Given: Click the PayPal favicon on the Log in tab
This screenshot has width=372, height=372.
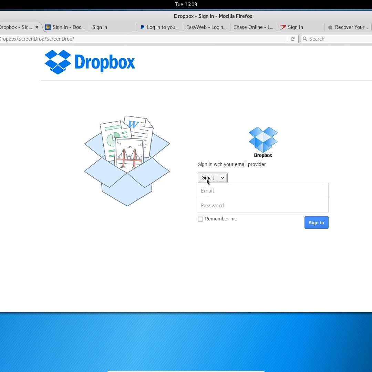Looking at the screenshot, I should tap(142, 27).
